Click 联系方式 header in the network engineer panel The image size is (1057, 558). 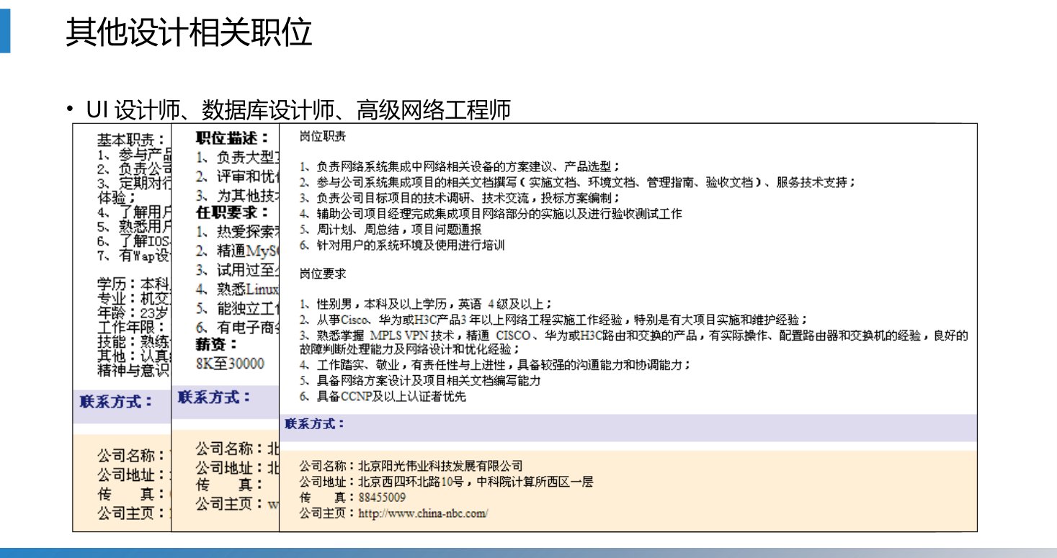pyautogui.click(x=315, y=424)
